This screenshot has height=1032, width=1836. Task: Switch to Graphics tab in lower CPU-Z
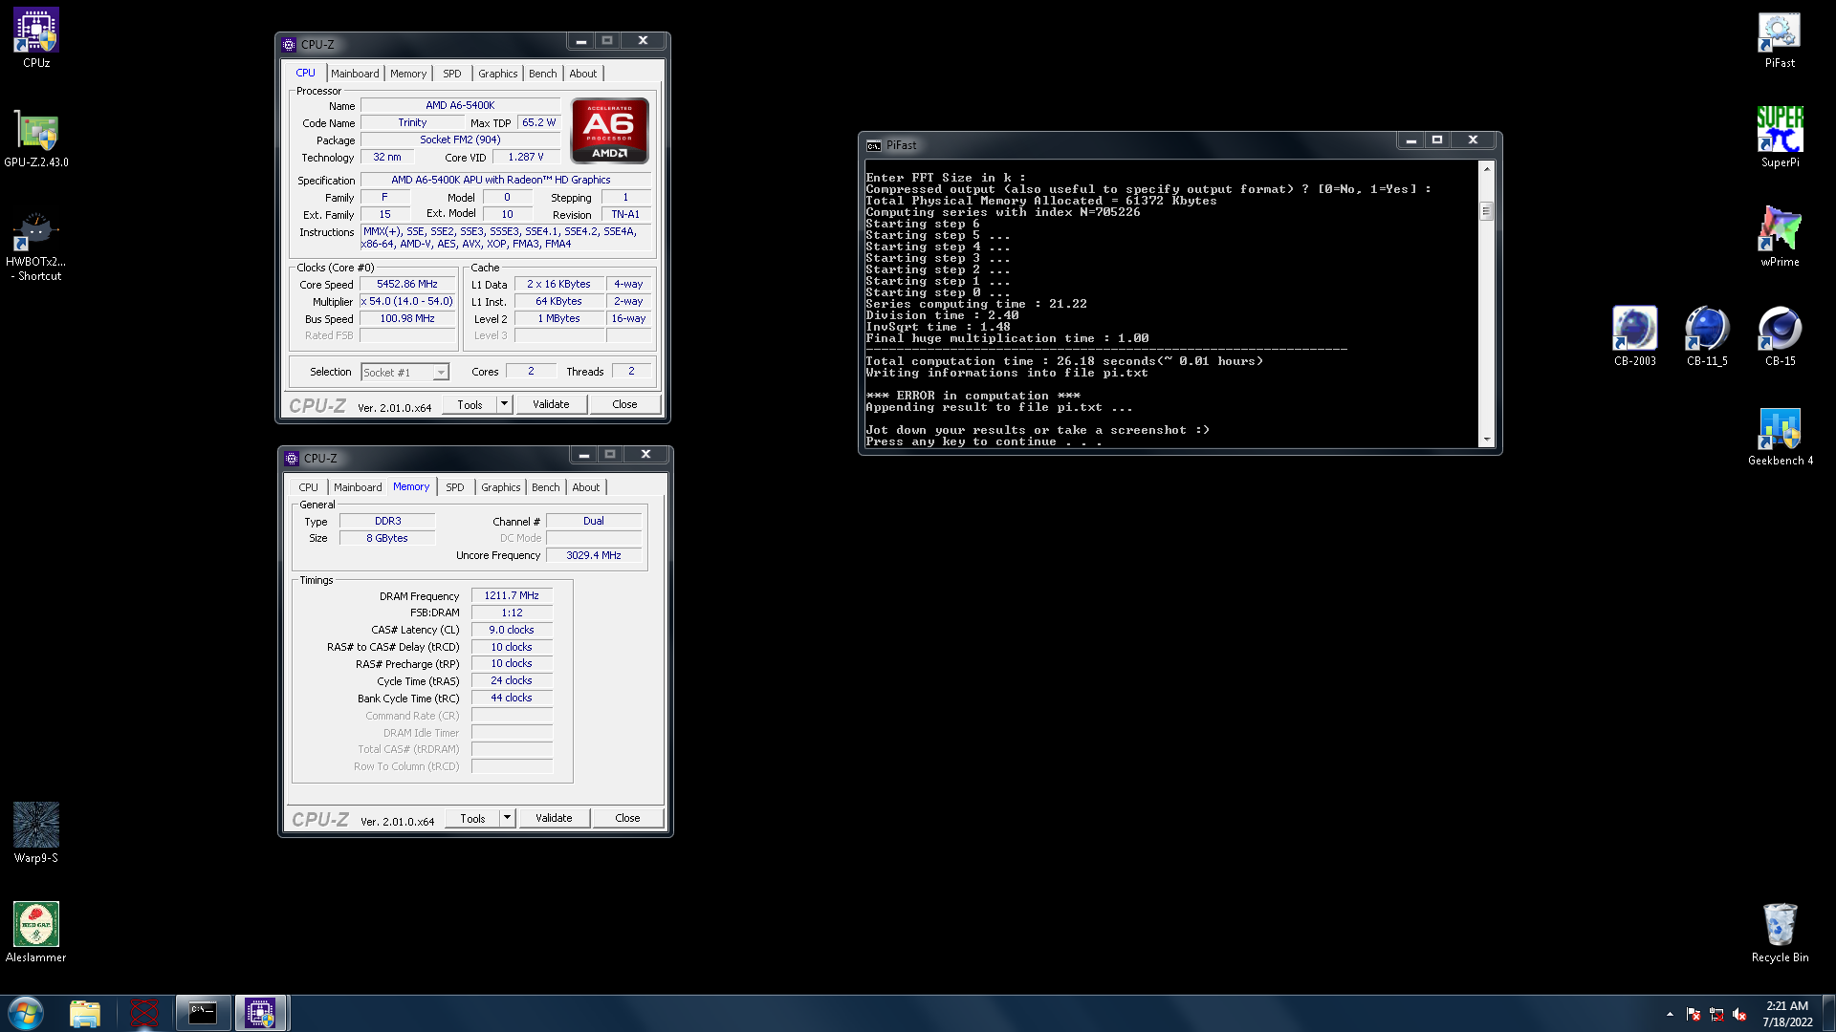500,487
